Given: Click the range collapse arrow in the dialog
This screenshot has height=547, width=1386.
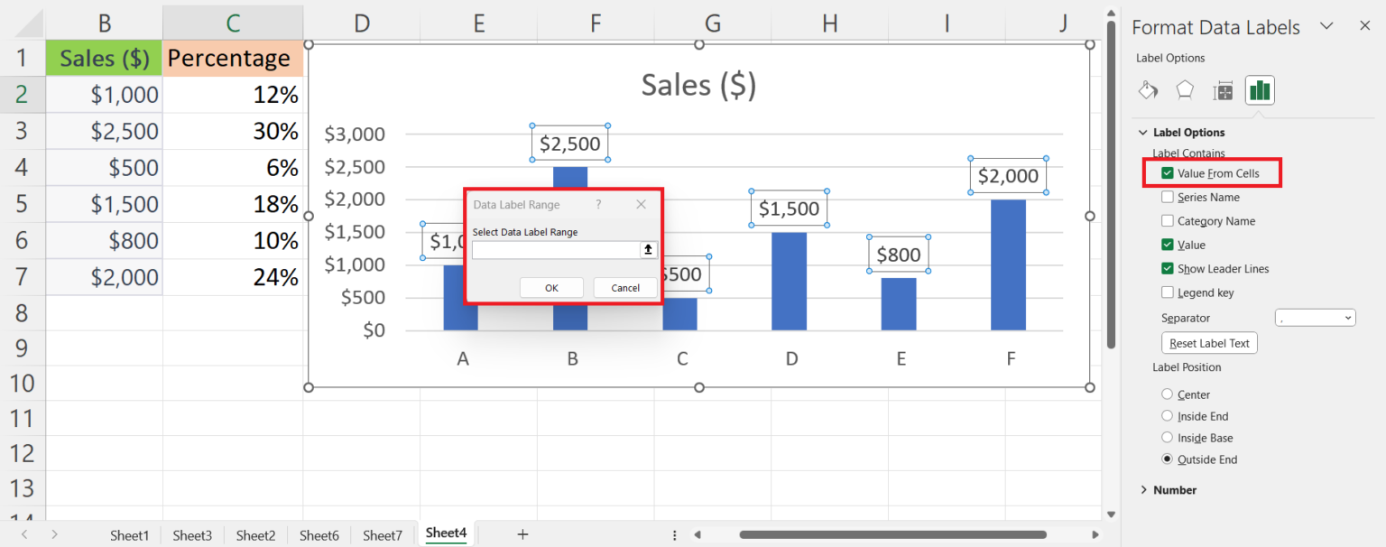Looking at the screenshot, I should [648, 250].
